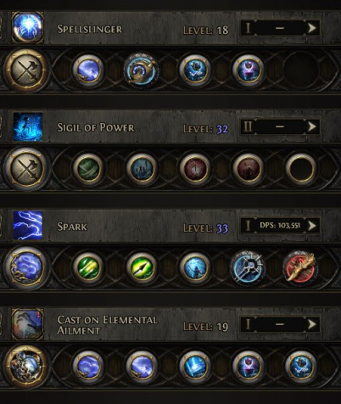Select the blue compass support gem under Spark
The width and height of the screenshot is (341, 404).
pos(248,267)
